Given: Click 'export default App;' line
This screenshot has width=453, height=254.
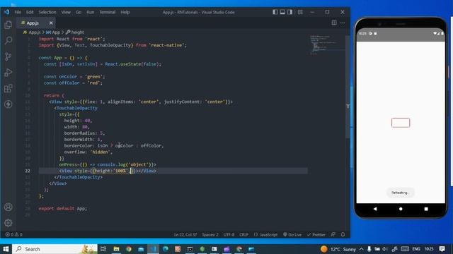Looking at the screenshot, I should point(63,209).
